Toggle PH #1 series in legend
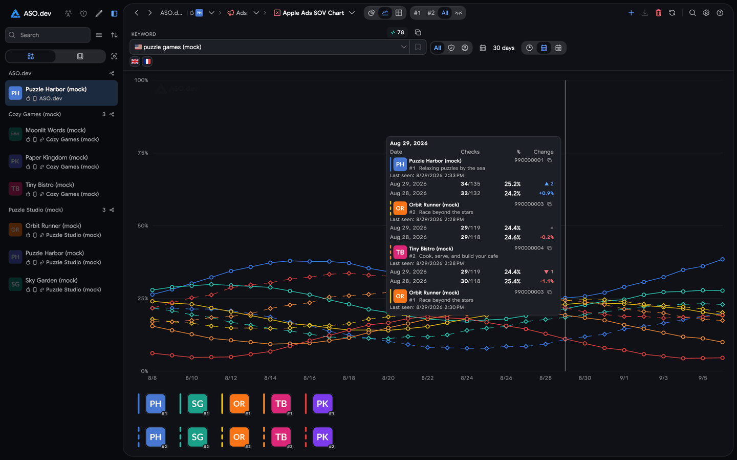This screenshot has height=460, width=737. click(156, 404)
